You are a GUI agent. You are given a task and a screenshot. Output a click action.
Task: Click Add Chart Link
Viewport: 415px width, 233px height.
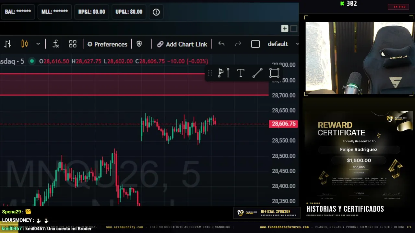[x=182, y=44]
